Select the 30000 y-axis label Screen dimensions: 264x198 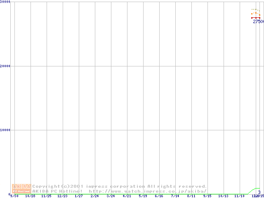pyautogui.click(x=5, y=2)
